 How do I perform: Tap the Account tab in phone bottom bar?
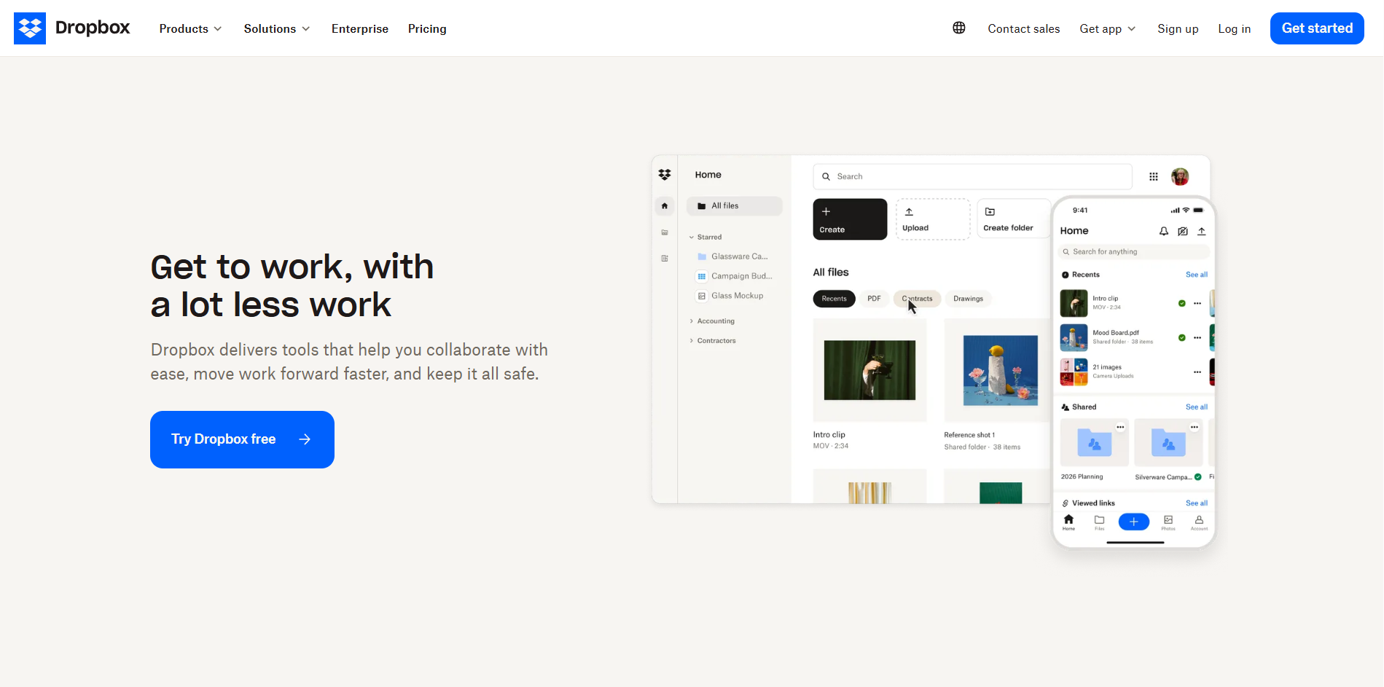pos(1199,522)
